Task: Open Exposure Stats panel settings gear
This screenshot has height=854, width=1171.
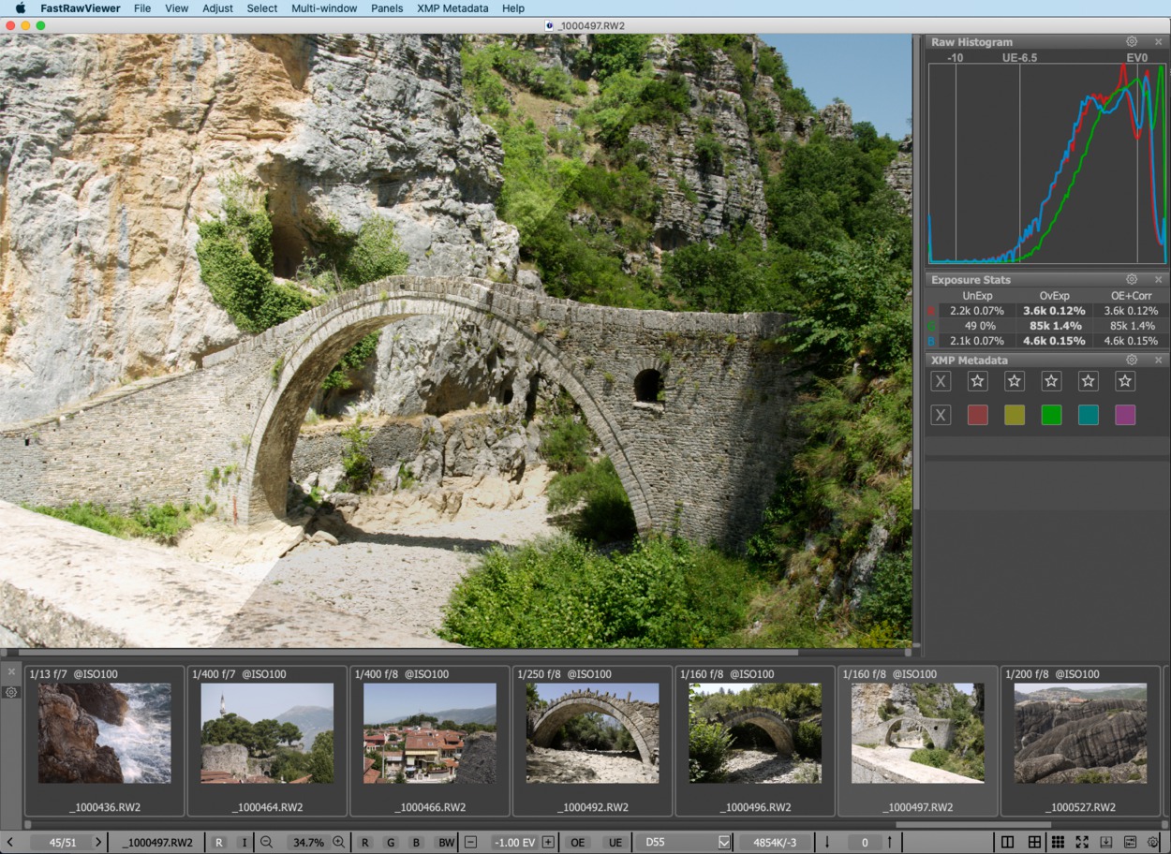Action: [1132, 280]
